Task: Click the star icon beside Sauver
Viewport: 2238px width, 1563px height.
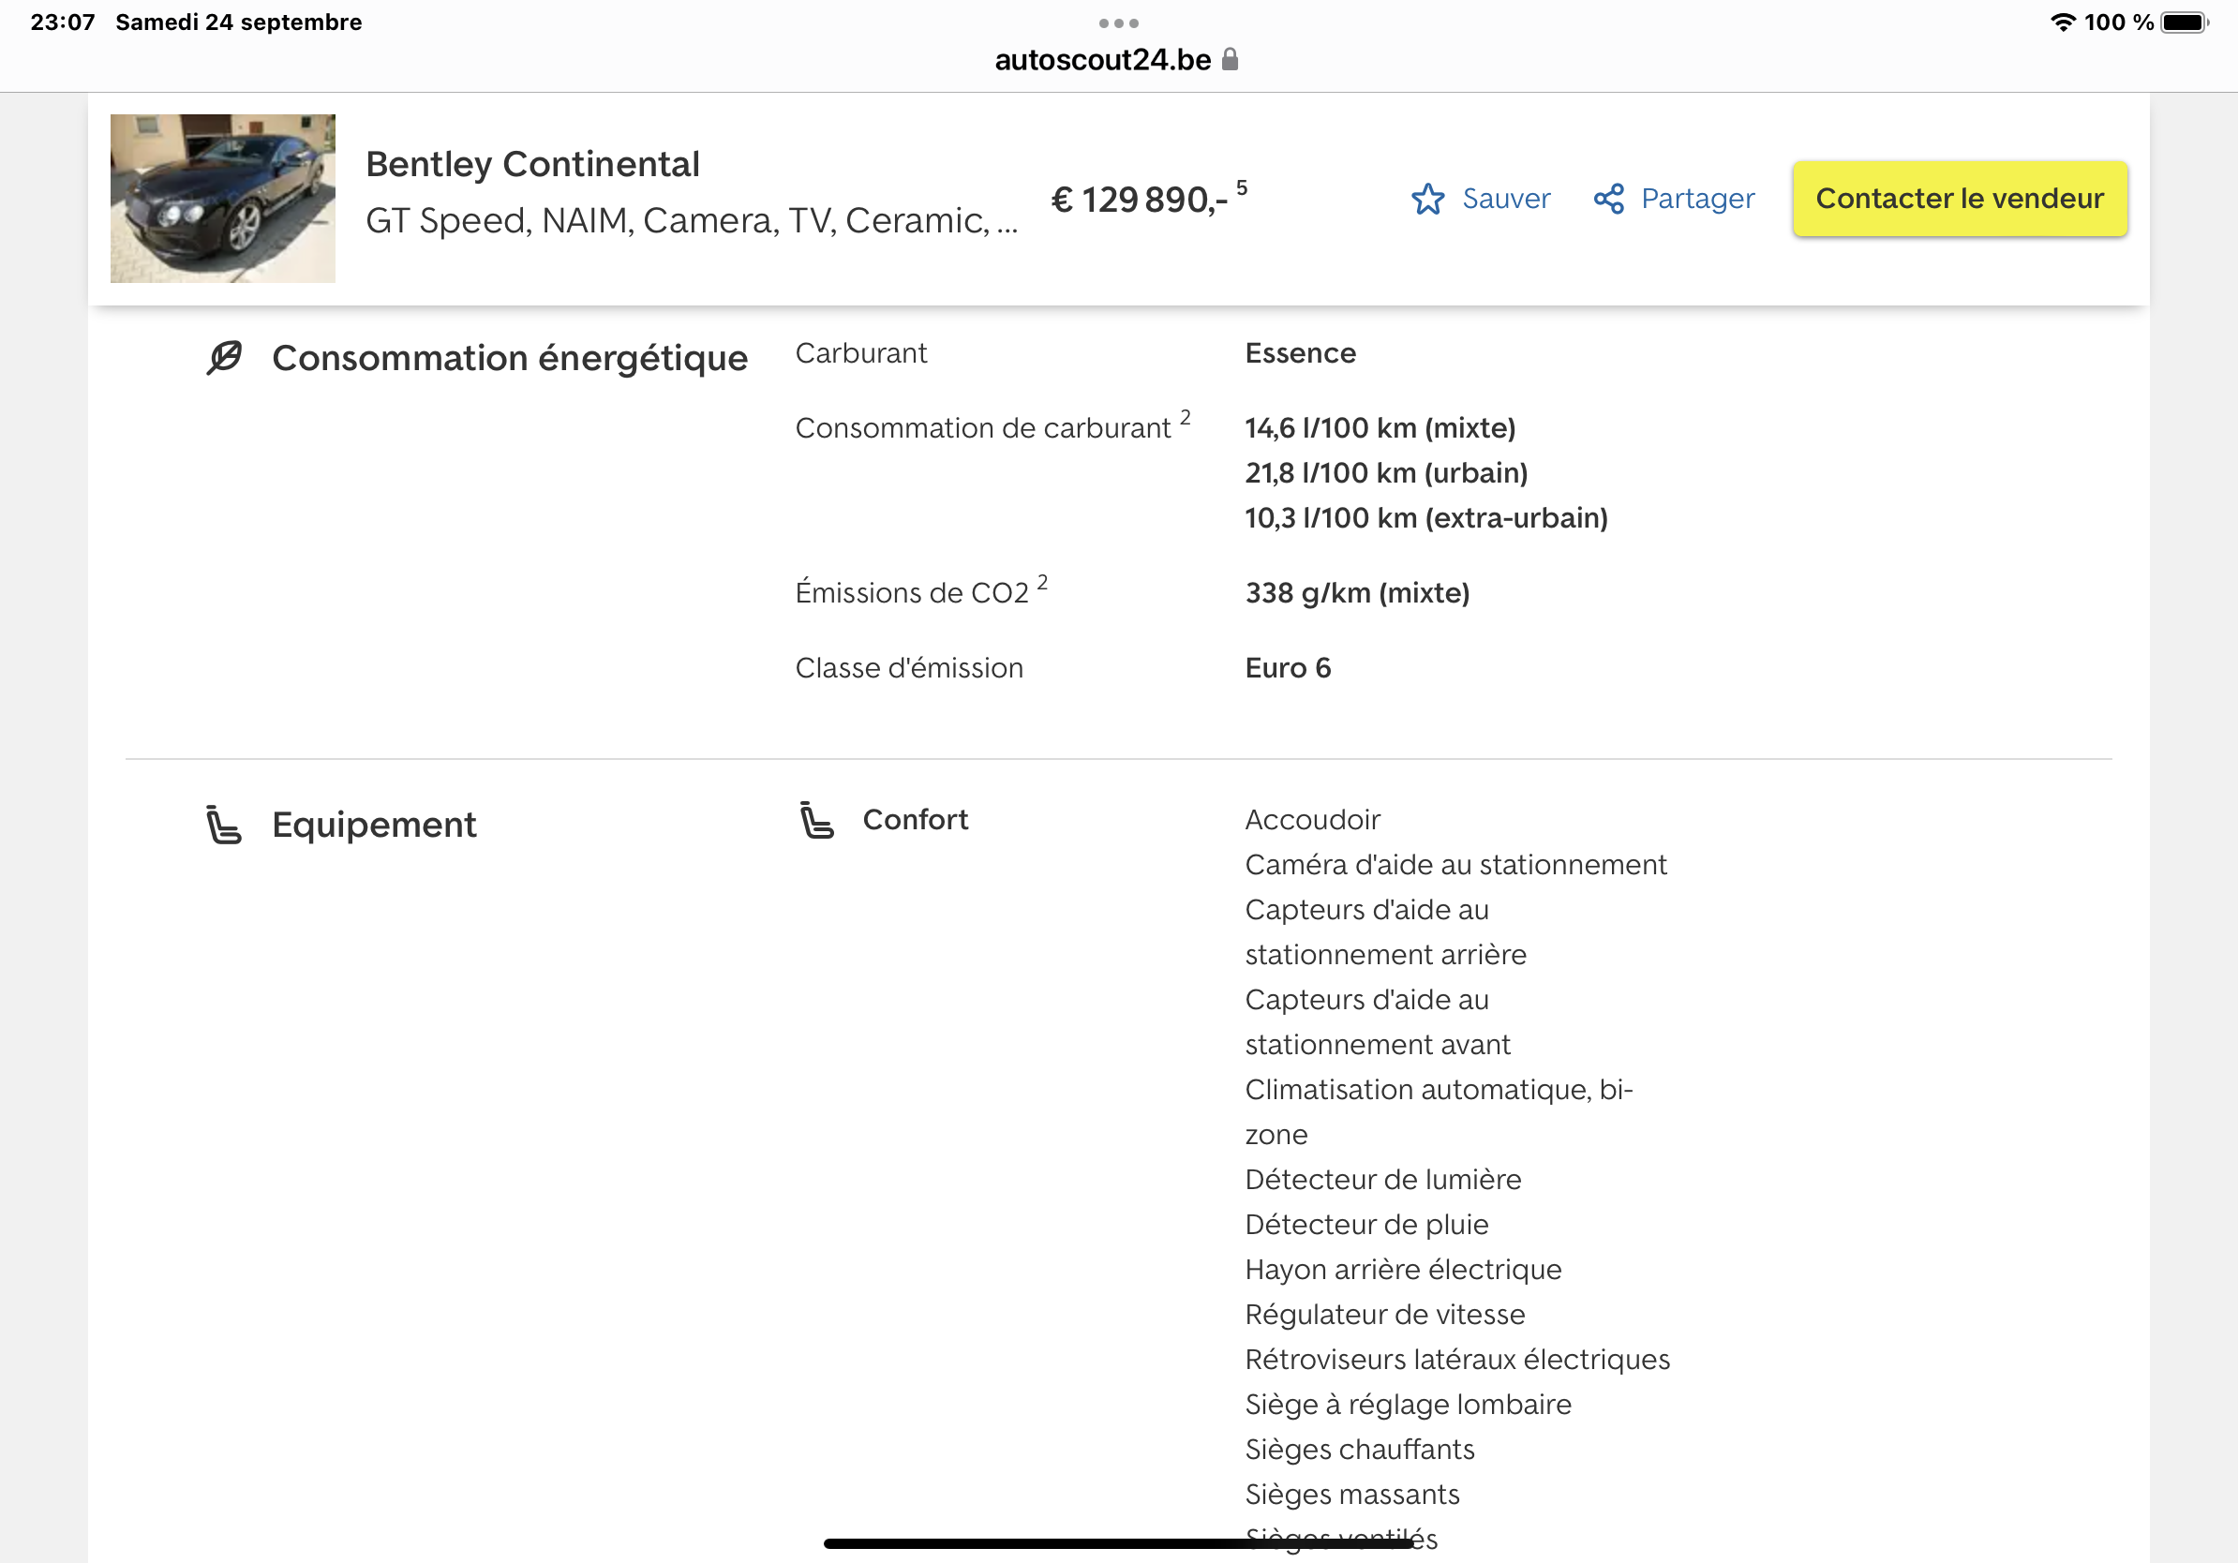Action: pos(1427,199)
